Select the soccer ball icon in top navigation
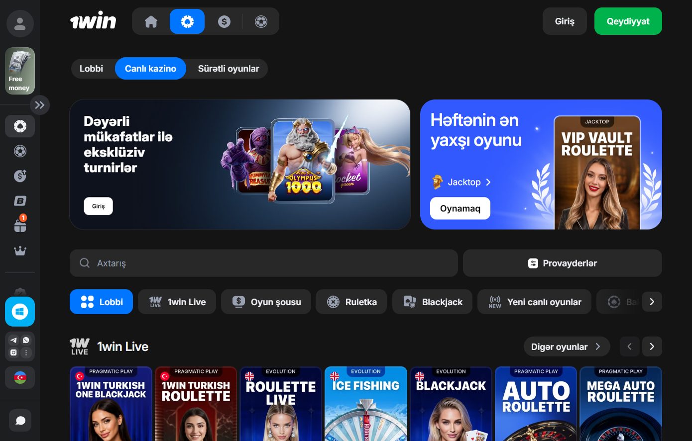Viewport: 692px width, 441px height. click(261, 21)
